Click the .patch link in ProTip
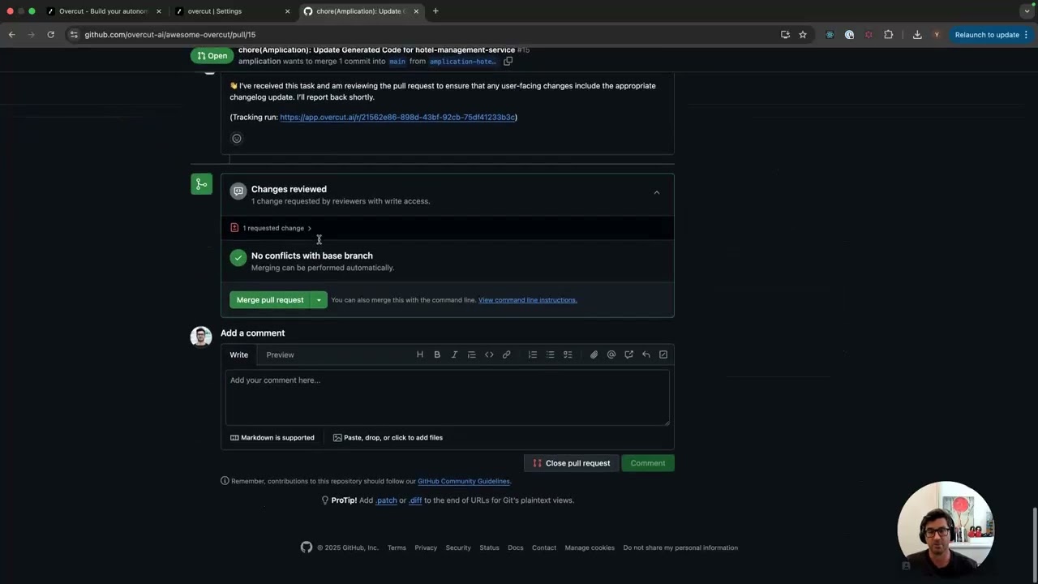This screenshot has width=1038, height=584. click(386, 500)
